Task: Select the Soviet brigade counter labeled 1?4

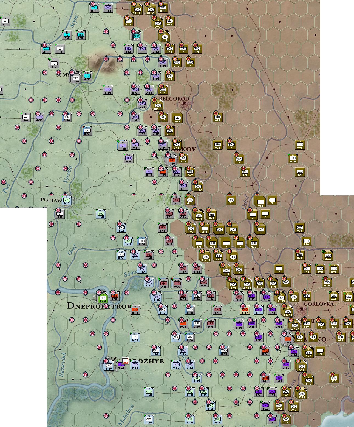Action: (294, 297)
